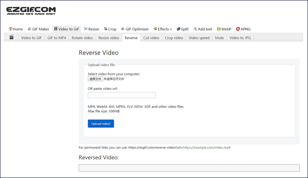Switch to the Video to GIF tab
The height and width of the screenshot is (178, 308).
tap(32, 38)
